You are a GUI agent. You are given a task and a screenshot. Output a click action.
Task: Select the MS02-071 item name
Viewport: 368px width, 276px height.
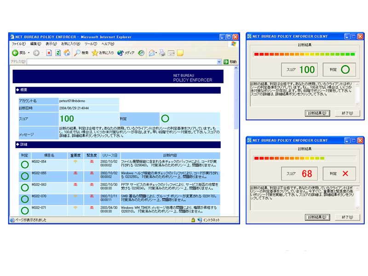[39, 208]
